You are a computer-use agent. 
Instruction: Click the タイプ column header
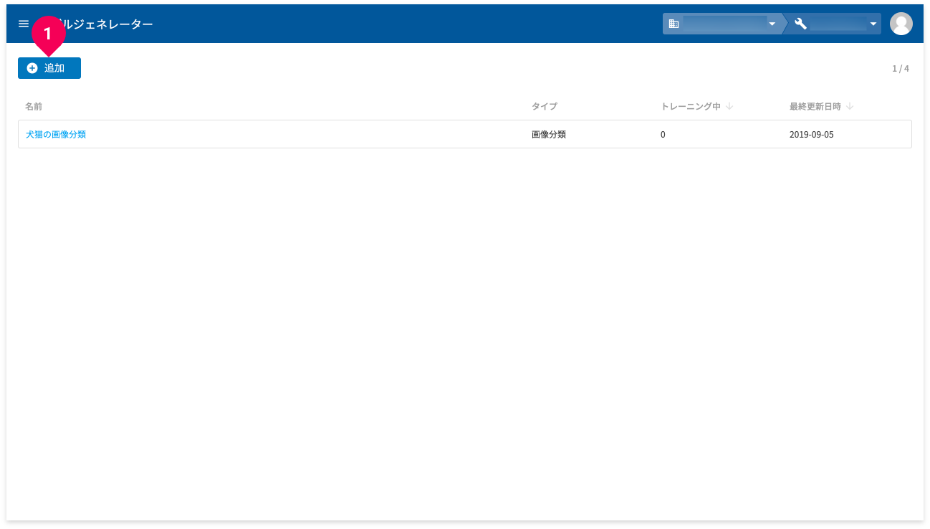coord(545,106)
